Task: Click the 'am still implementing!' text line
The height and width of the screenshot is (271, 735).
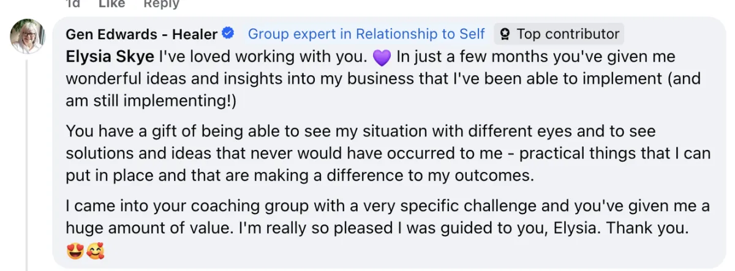Action: coord(151,102)
